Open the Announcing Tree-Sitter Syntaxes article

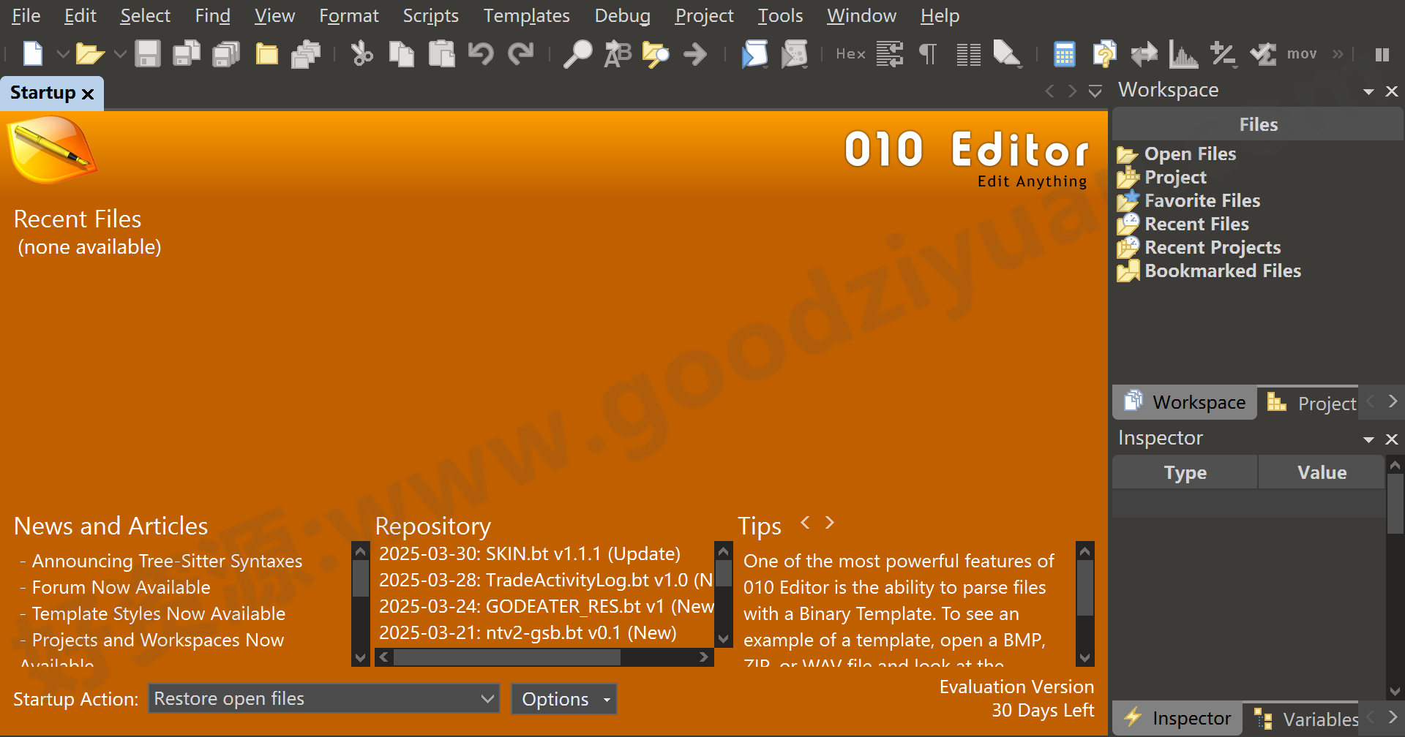(x=167, y=561)
